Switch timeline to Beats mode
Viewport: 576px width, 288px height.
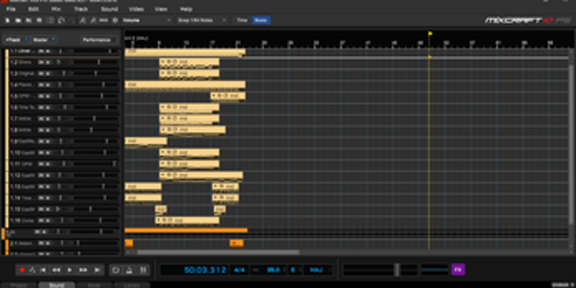(261, 21)
